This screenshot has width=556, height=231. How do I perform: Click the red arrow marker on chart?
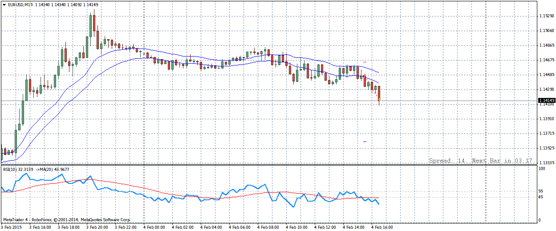click(364, 77)
